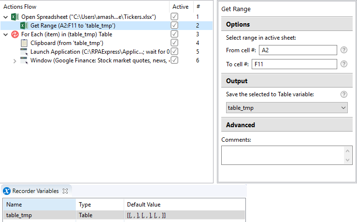The height and width of the screenshot is (222, 357).
Task: Click the Excel icon beside Open Spreadsheet
Action: pyautogui.click(x=15, y=17)
